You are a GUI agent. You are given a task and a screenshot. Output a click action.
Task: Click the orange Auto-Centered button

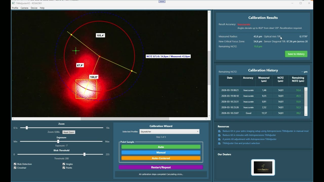(161, 158)
